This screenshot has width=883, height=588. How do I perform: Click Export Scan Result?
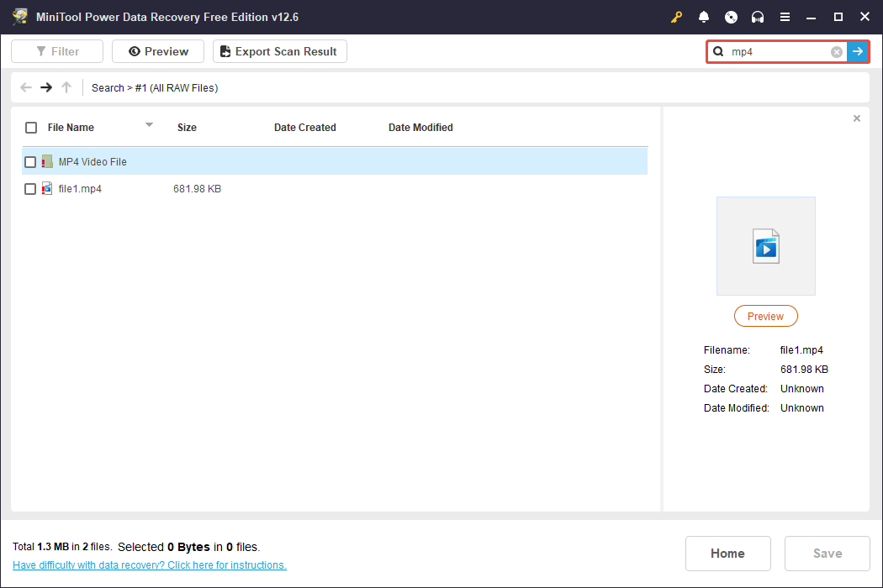click(x=279, y=50)
